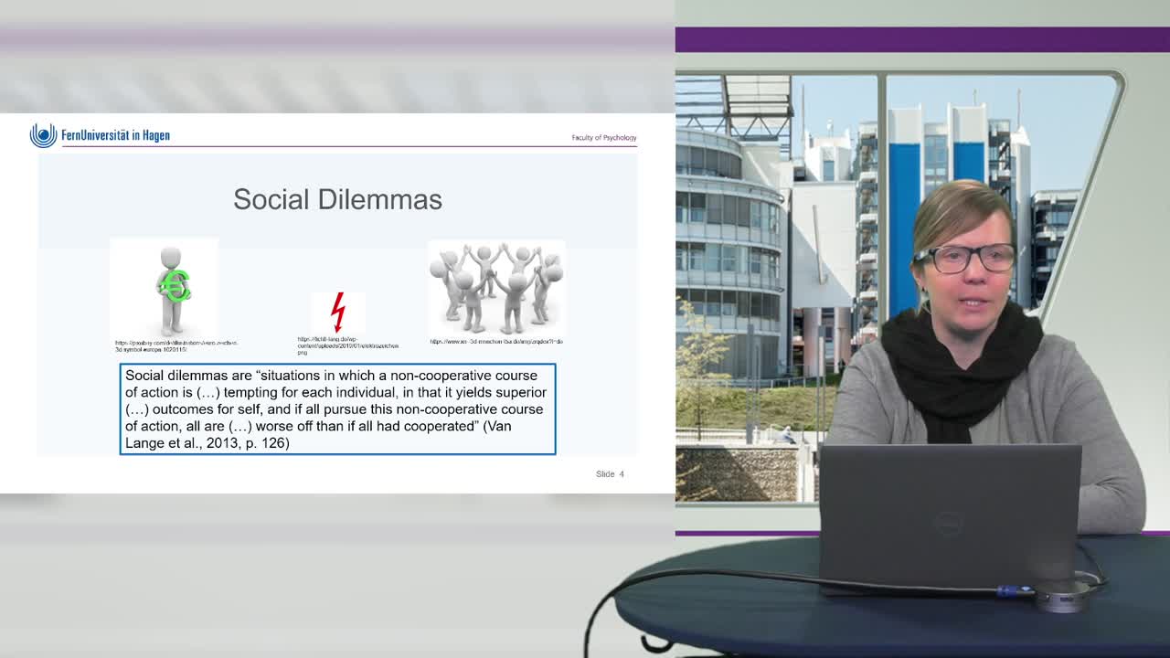Open the pixabay source link under euro figure
Screen dimensions: 1170x658
[x=175, y=345]
